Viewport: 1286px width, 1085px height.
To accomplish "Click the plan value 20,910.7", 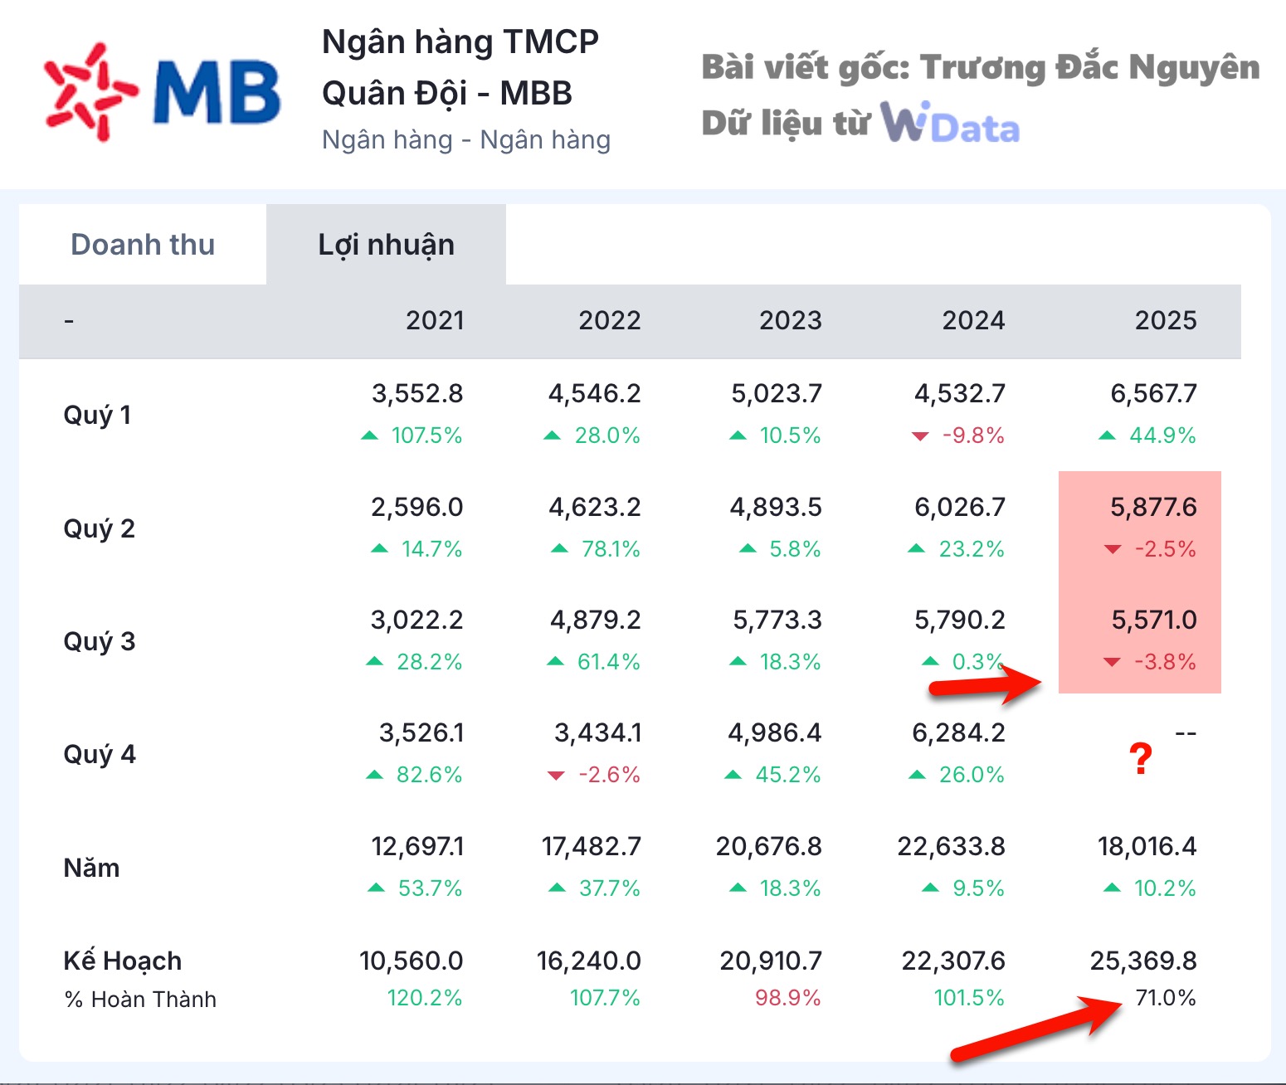I will coord(771,961).
